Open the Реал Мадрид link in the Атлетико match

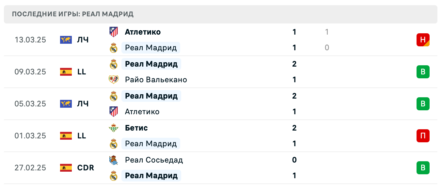click(150, 48)
